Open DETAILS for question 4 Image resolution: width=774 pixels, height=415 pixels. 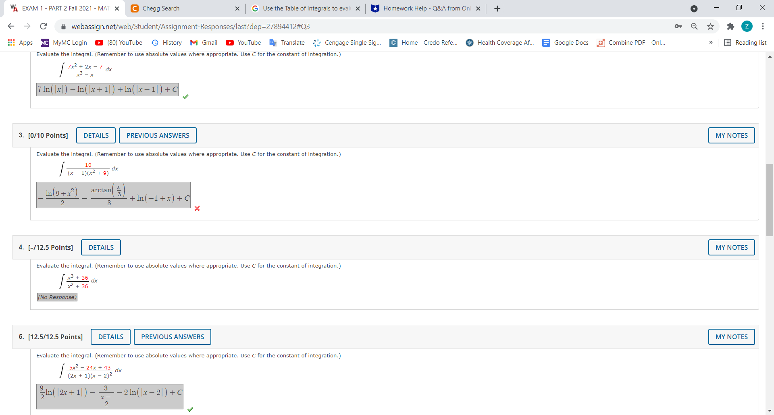coord(101,247)
